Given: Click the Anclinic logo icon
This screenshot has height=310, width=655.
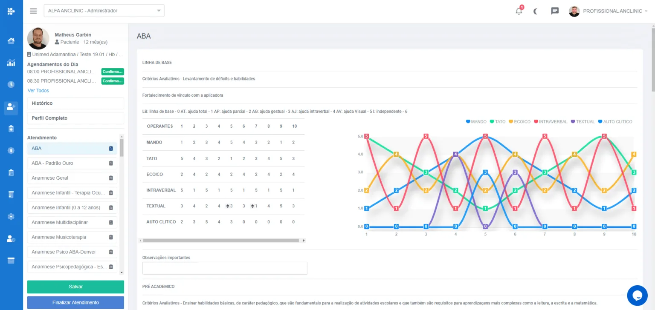Looking at the screenshot, I should pyautogui.click(x=11, y=11).
